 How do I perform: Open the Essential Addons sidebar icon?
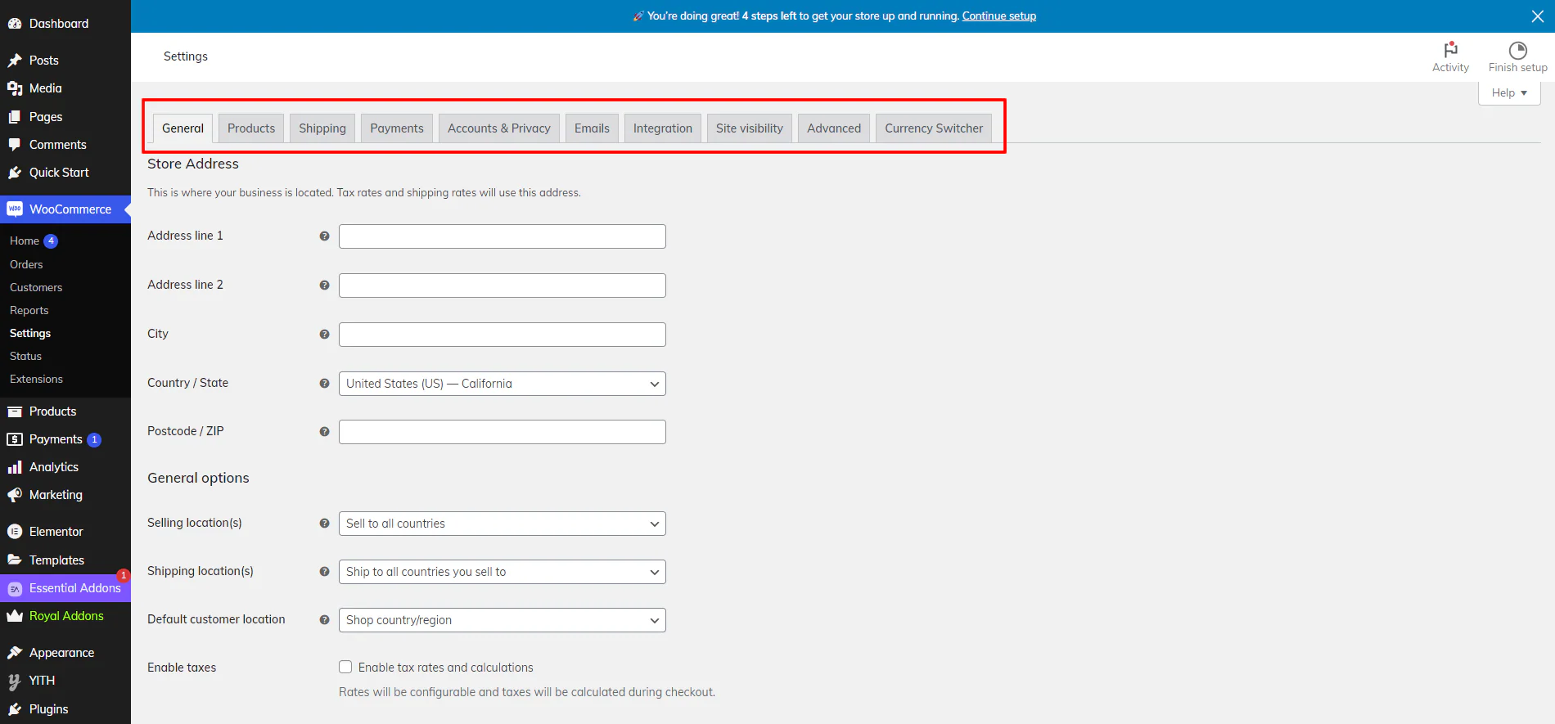15,589
